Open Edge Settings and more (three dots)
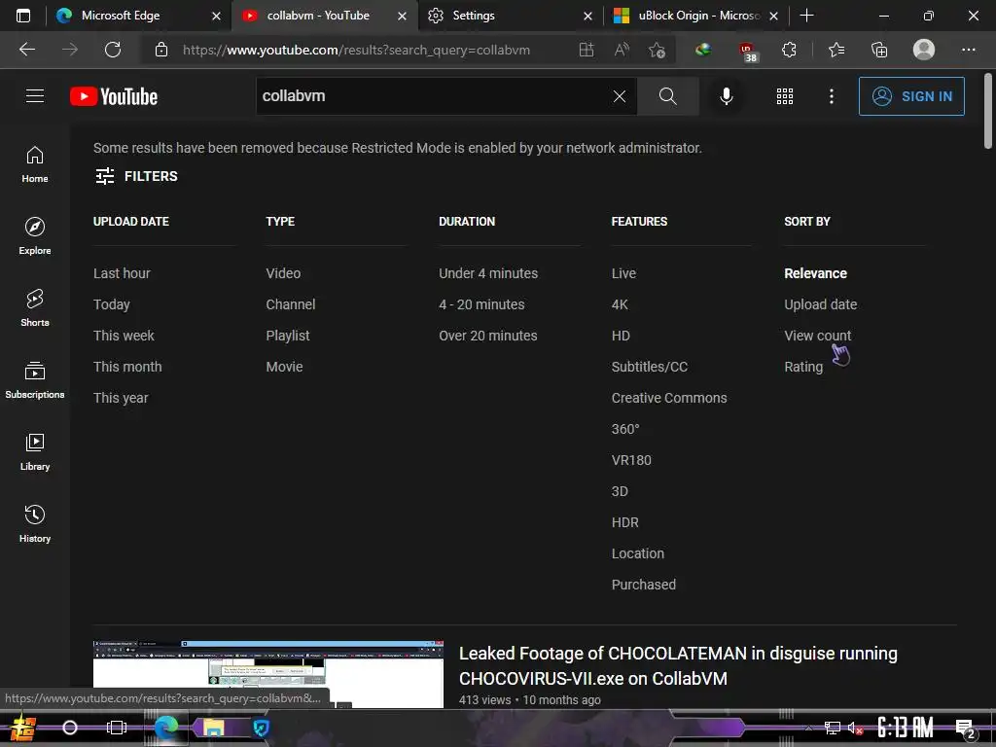This screenshot has height=747, width=996. point(968,50)
